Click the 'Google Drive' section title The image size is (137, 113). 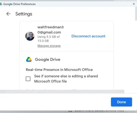48,59
